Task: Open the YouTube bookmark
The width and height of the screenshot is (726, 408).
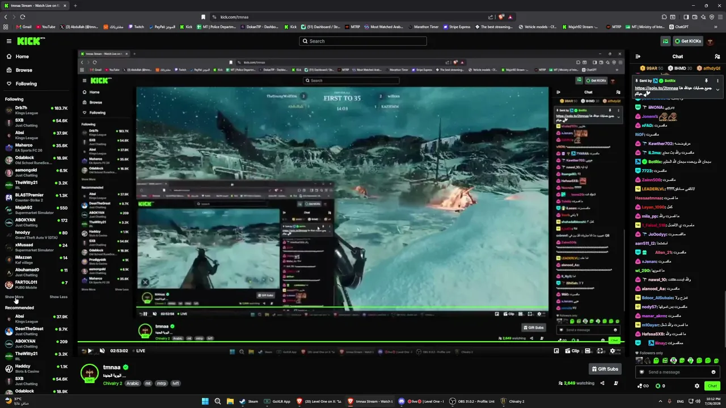Action: (x=45, y=27)
